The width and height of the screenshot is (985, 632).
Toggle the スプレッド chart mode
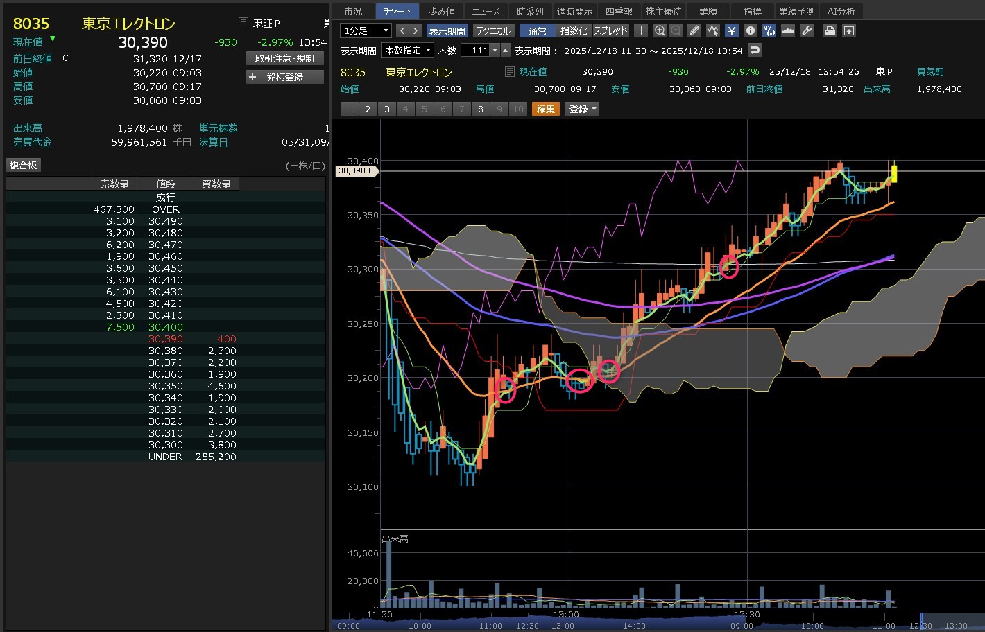(x=610, y=30)
